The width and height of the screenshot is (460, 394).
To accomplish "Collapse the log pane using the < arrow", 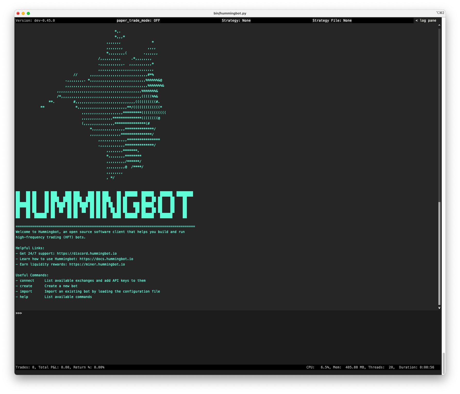I will (x=417, y=20).
